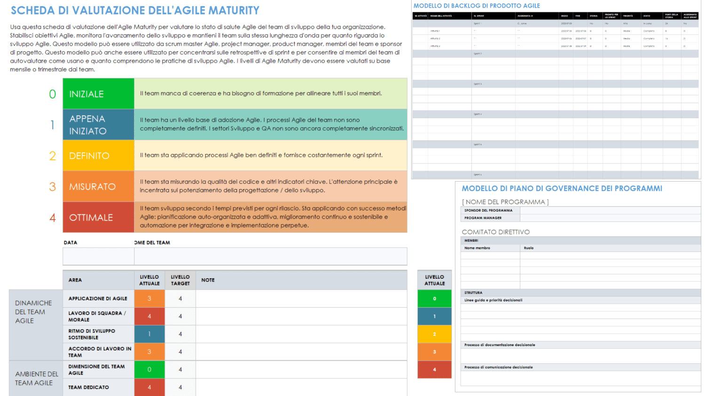Select the green INIZIALE level cell
The height and width of the screenshot is (396, 705).
click(98, 94)
